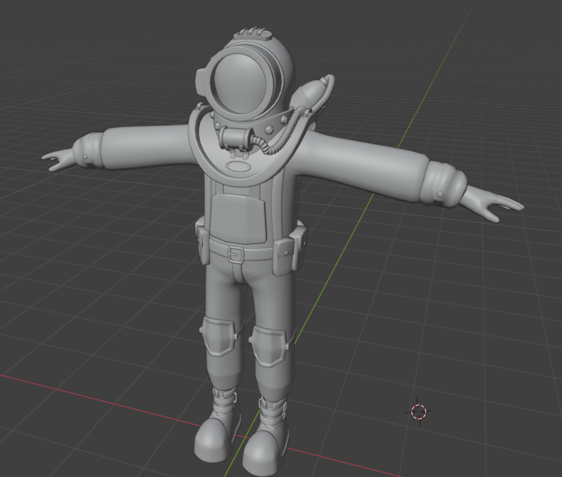562x477 pixels.
Task: Select the belt buckle on the diver's waist
Action: click(235, 255)
